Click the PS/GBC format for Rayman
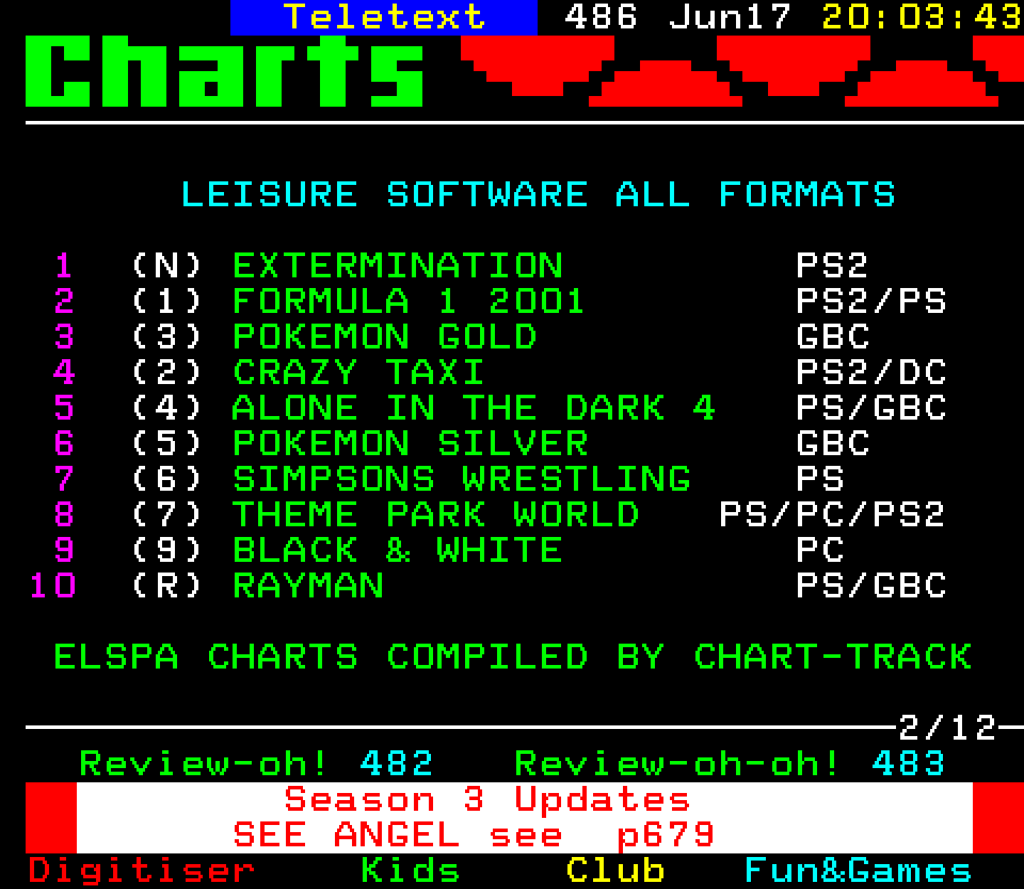Screen dimensions: 1024x889 [871, 586]
